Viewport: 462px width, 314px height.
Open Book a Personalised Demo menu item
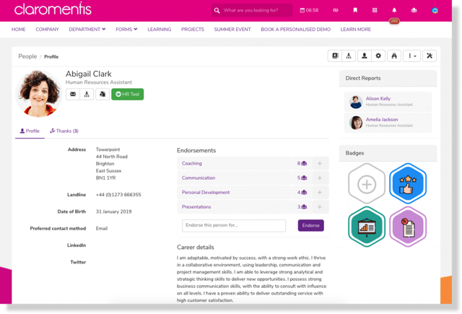point(295,30)
